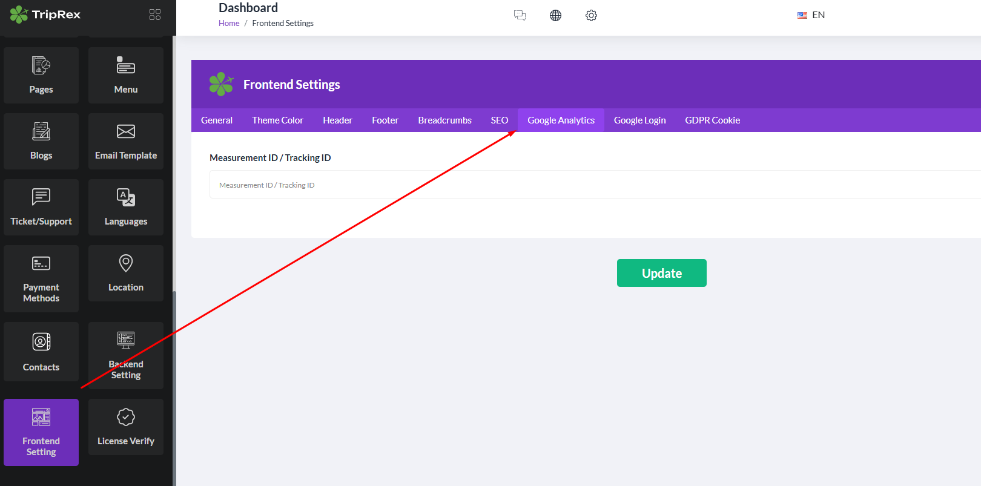Open the Location sidebar tile
Image resolution: width=981 pixels, height=486 pixels.
coord(126,273)
